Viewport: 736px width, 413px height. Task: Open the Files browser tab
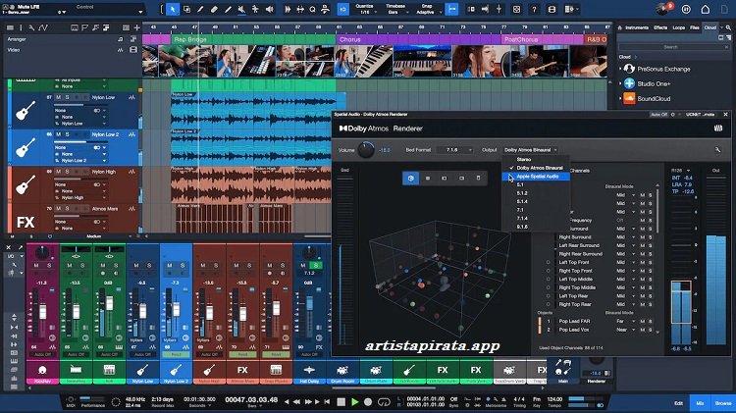tap(695, 27)
